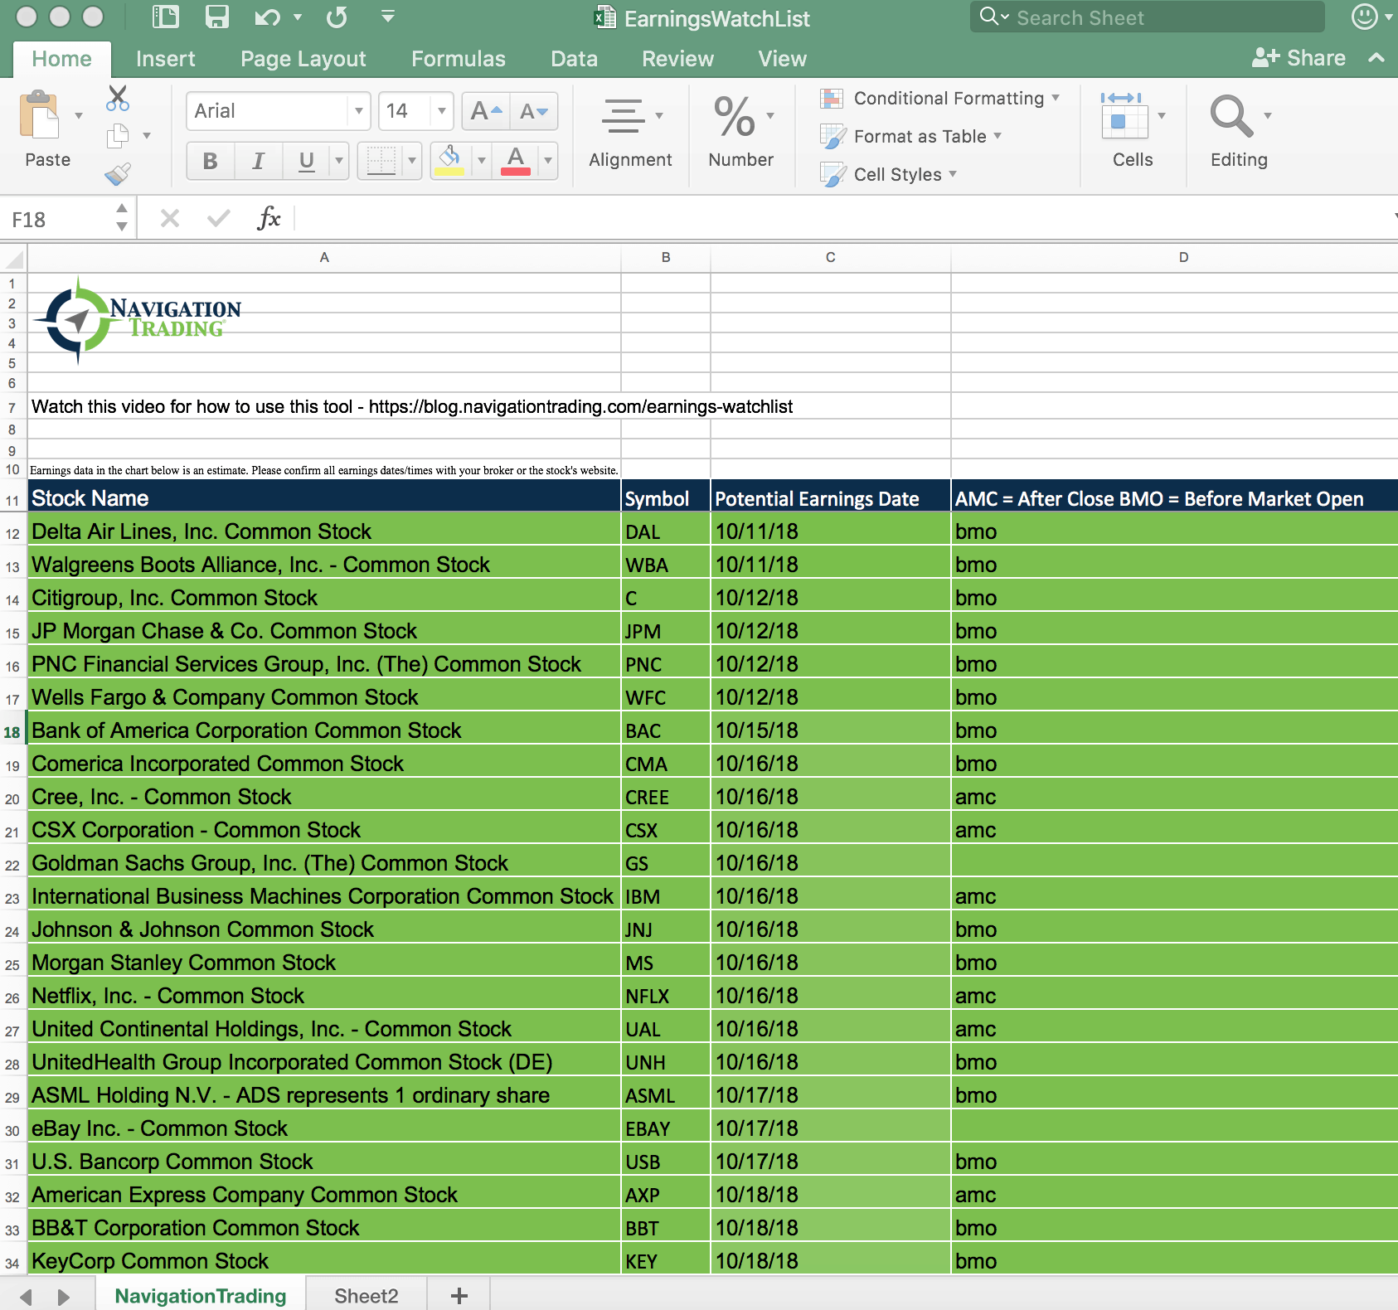The image size is (1398, 1310).
Task: Open the Alignment group menu
Action: tap(630, 133)
